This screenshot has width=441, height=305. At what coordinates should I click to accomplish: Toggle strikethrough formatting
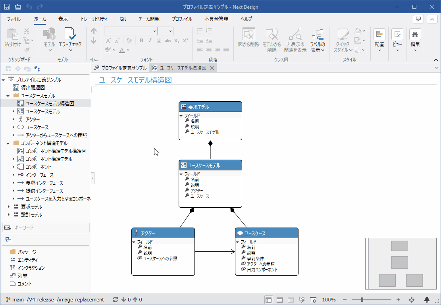(168, 41)
